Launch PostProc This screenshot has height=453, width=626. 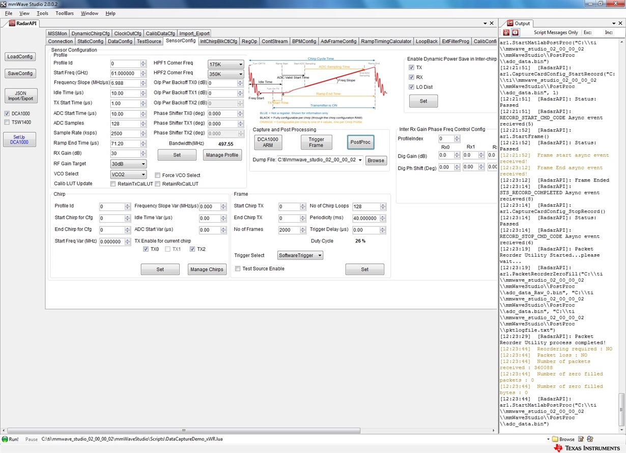point(360,142)
